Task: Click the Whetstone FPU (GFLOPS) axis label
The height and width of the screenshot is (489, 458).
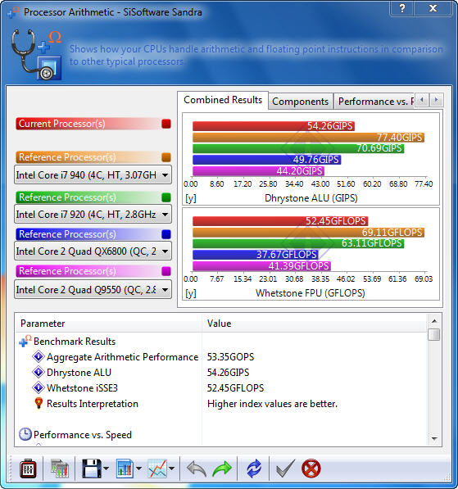Action: tap(311, 293)
